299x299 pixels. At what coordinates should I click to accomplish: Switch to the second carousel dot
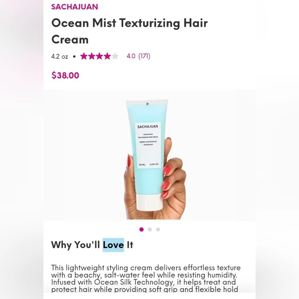(149, 229)
